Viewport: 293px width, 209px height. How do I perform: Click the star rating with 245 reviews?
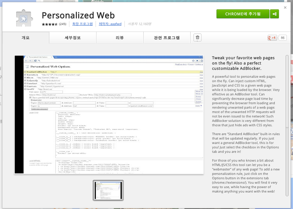coord(54,24)
